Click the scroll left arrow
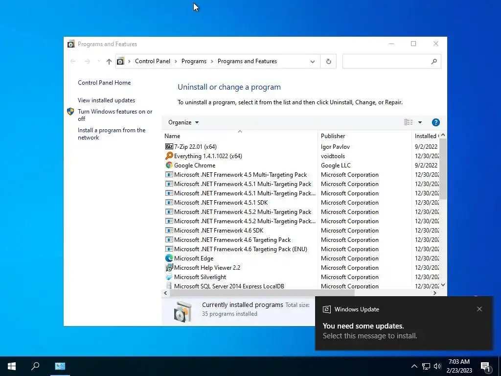 pos(165,293)
